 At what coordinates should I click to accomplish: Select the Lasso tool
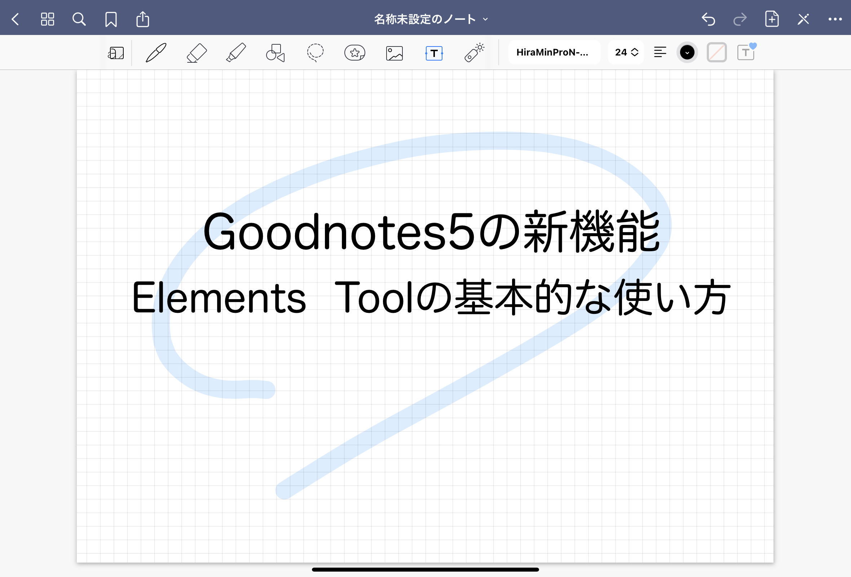click(x=315, y=53)
